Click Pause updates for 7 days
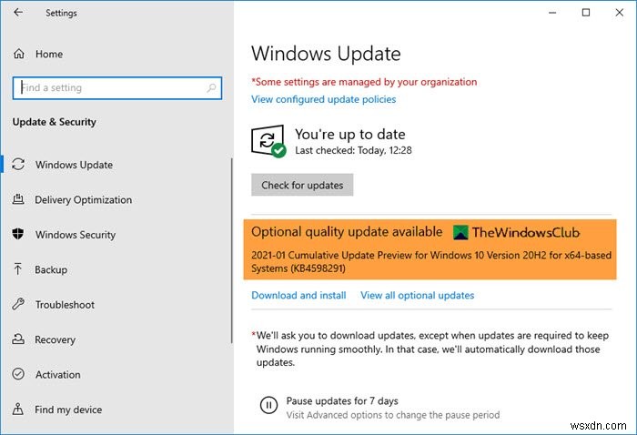The height and width of the screenshot is (435, 637). click(x=342, y=401)
